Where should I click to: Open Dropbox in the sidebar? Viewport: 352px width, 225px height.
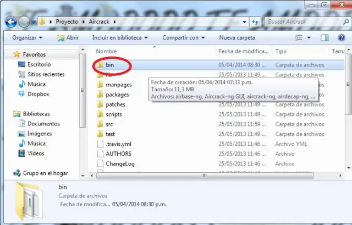click(38, 94)
